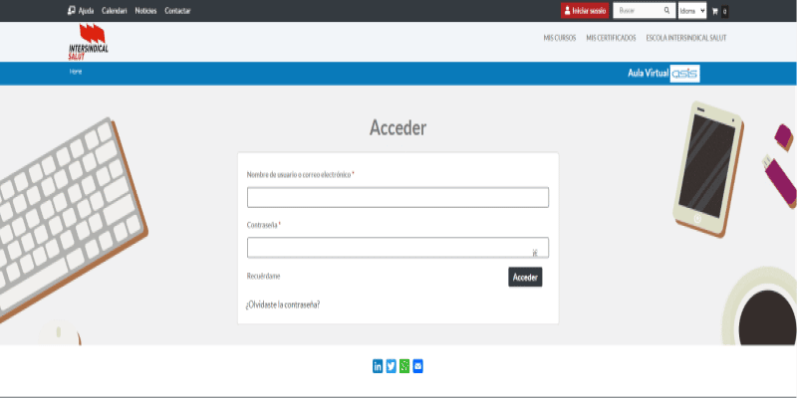
Task: Toggle the Recuérdame option
Action: pyautogui.click(x=263, y=277)
